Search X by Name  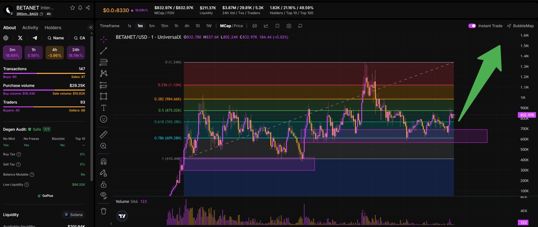(56, 38)
